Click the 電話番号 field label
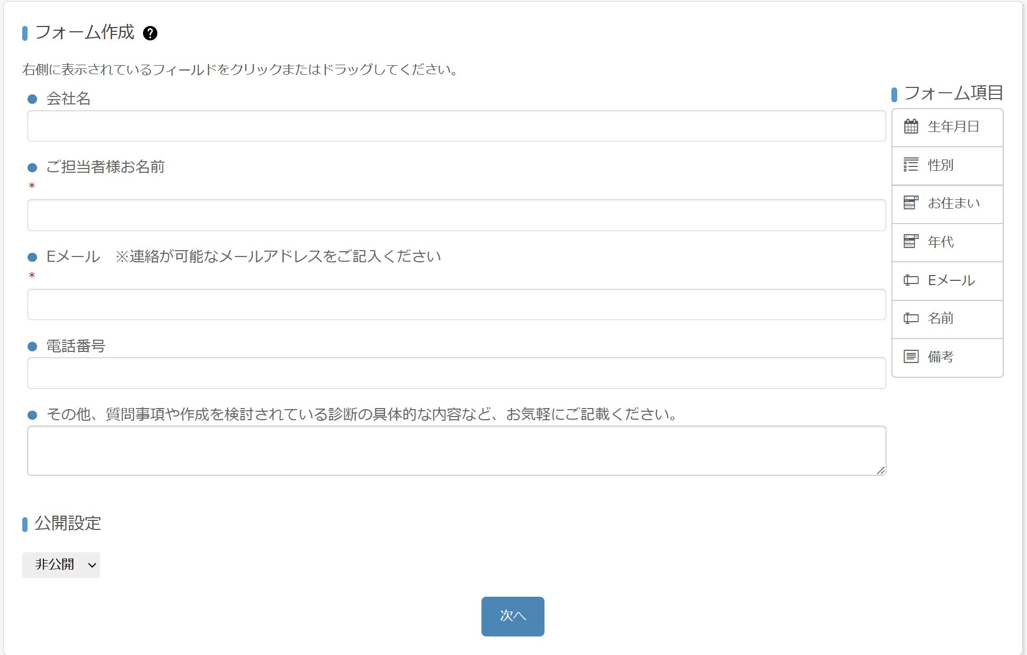This screenshot has height=655, width=1027. [x=76, y=347]
